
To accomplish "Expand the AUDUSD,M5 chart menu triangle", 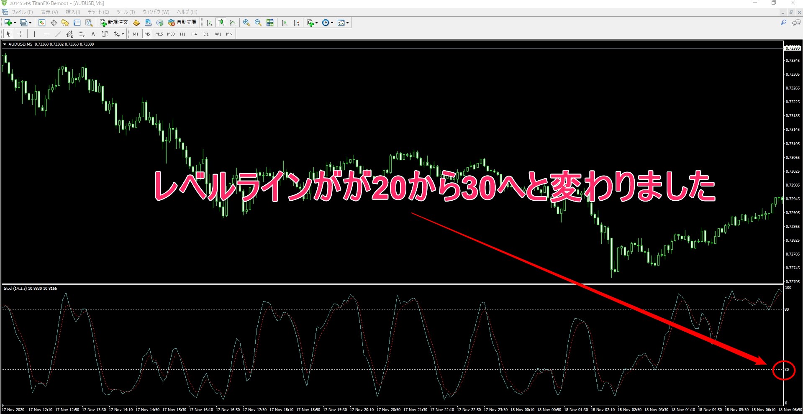I will (x=5, y=44).
